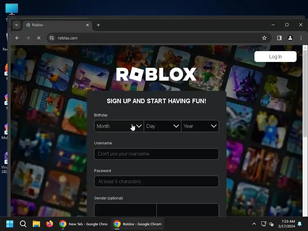This screenshot has height=231, width=308.
Task: Launch Firefox from the taskbar
Action: [50, 224]
